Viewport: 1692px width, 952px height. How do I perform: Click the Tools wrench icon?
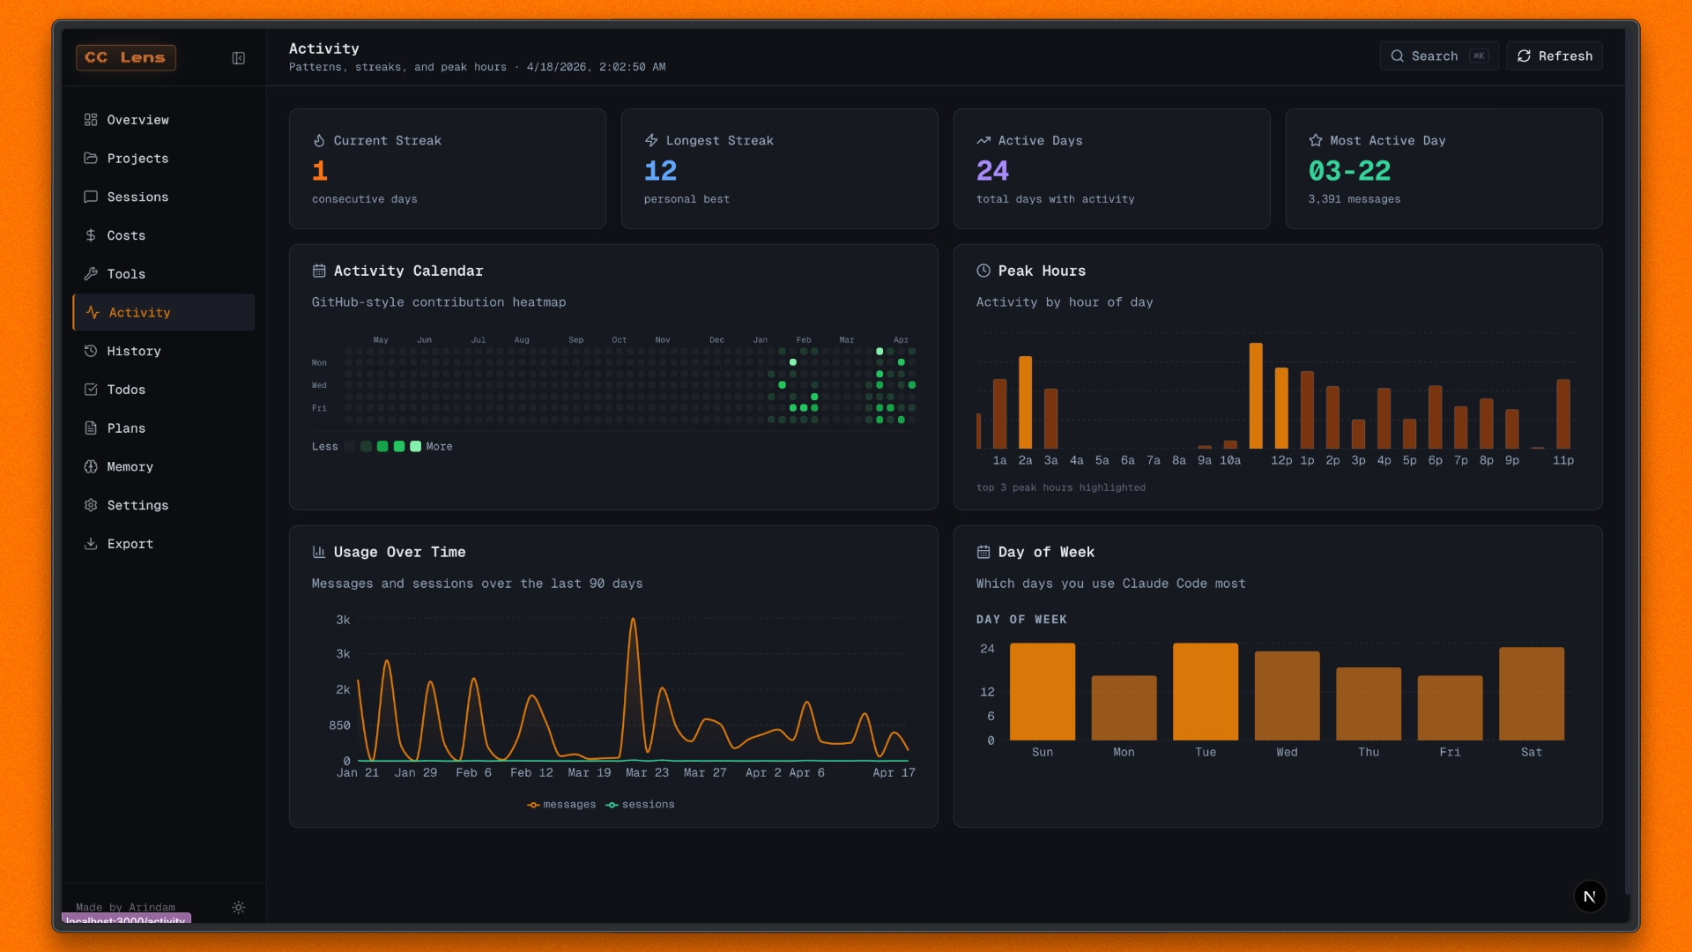91,274
